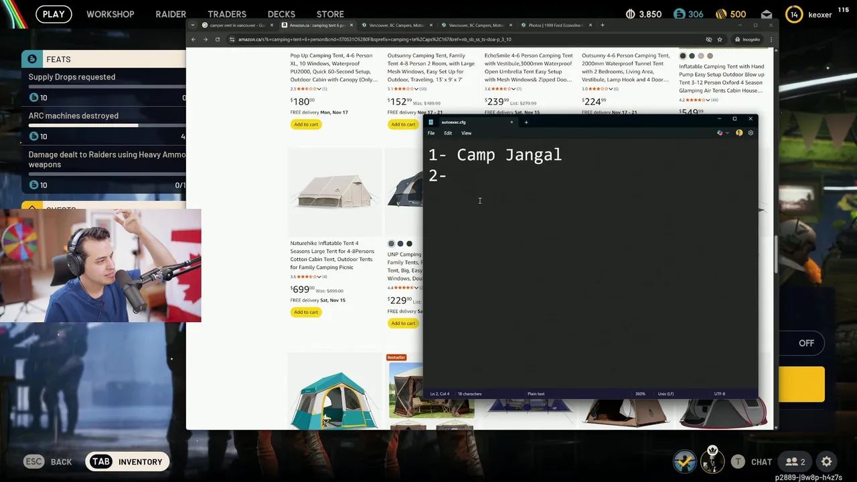
Task: Select party leader avatar with crown
Action: click(712, 460)
